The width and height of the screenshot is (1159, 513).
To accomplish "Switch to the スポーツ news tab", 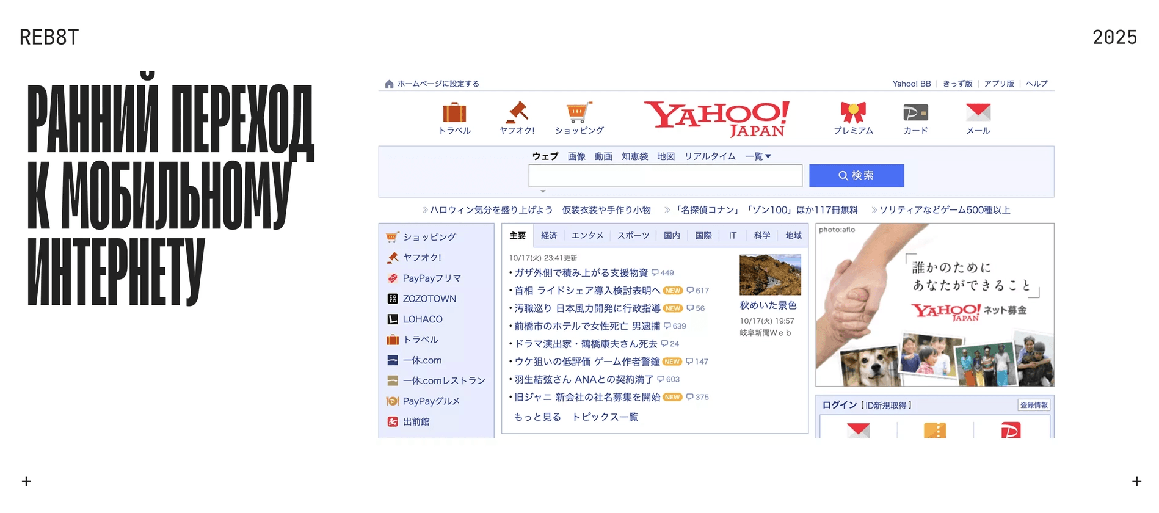I will tap(633, 236).
